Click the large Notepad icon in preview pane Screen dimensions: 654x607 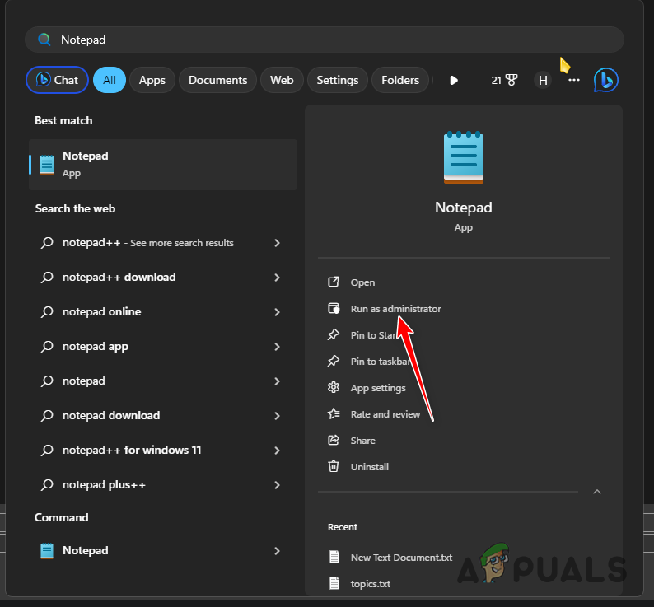pos(464,157)
